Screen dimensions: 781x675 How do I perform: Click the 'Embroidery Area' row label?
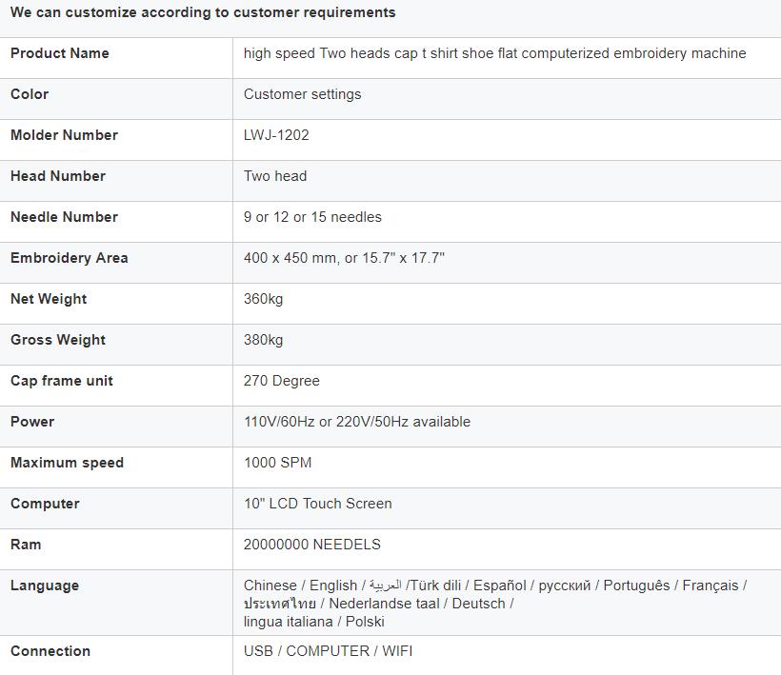70,258
